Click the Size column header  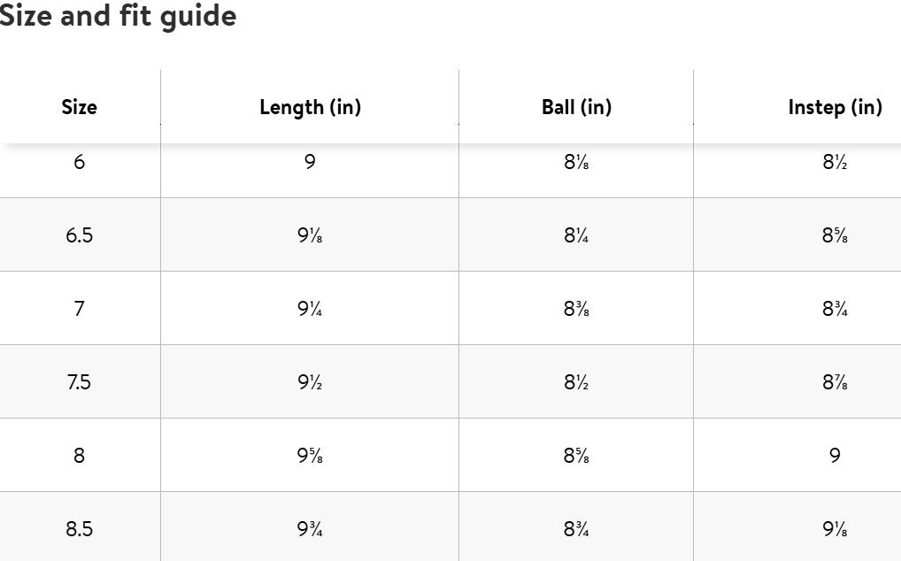coord(79,107)
